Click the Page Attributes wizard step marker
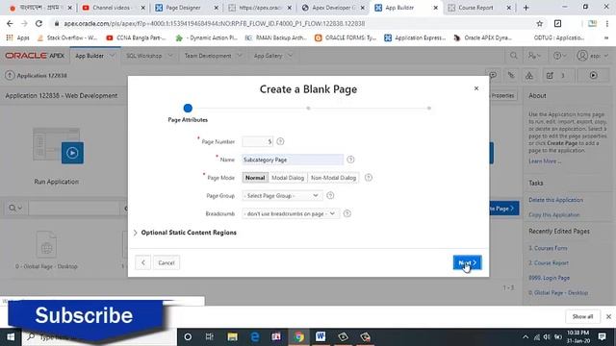This screenshot has height=346, width=616. pos(188,108)
